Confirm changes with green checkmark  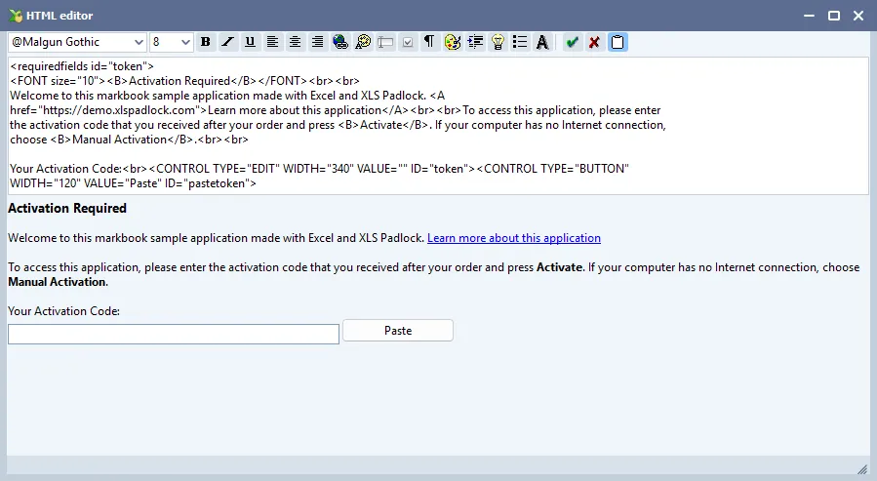[x=572, y=42]
